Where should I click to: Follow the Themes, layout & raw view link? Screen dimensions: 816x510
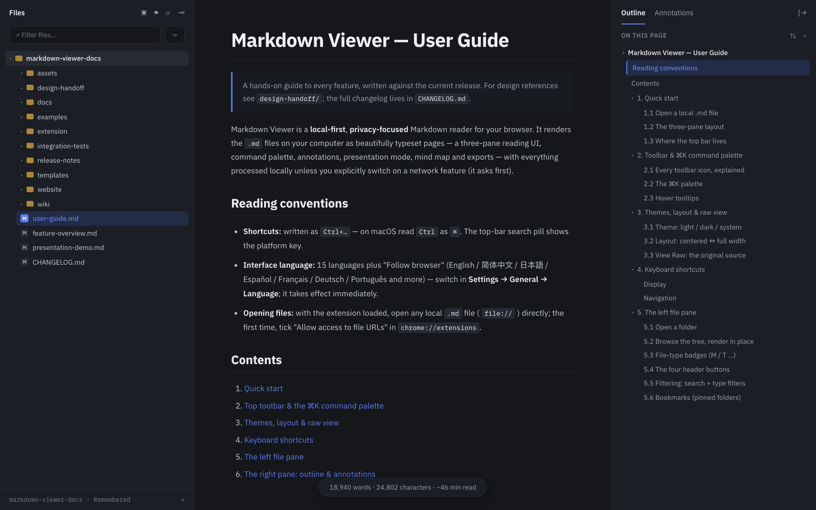[291, 423]
